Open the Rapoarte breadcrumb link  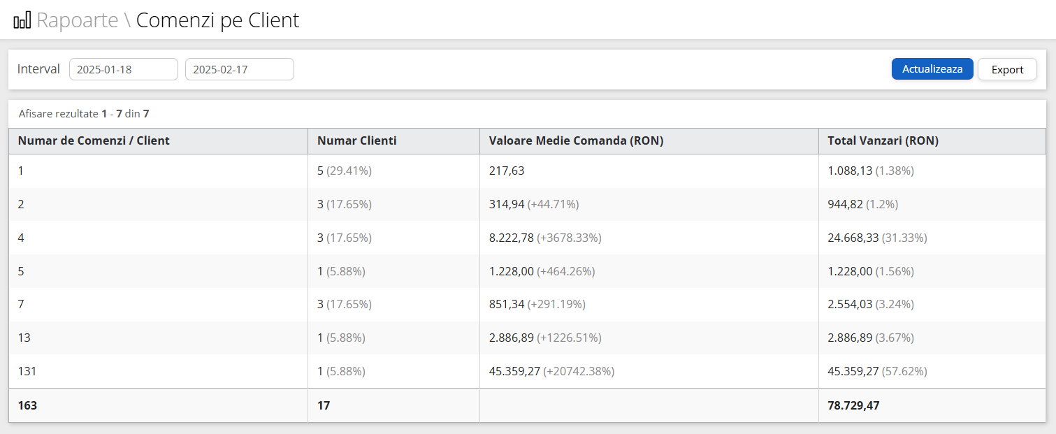[x=77, y=20]
